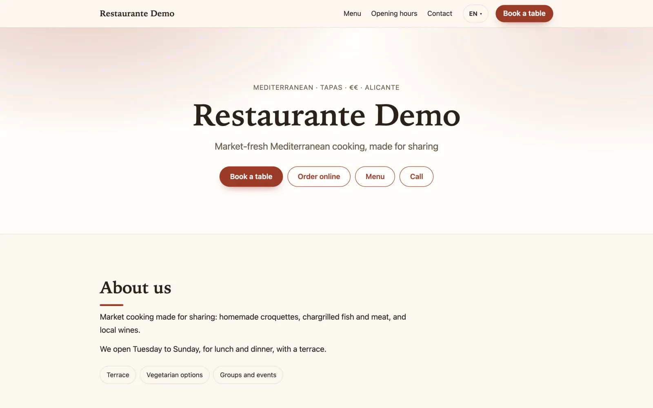The height and width of the screenshot is (408, 653).
Task: Click the Groups and events tag
Action: (248, 375)
